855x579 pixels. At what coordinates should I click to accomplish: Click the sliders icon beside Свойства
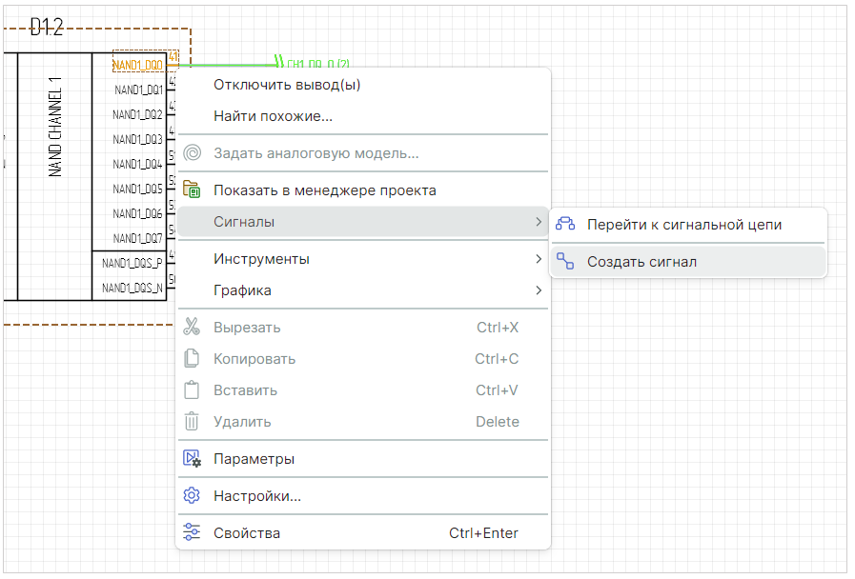point(192,532)
